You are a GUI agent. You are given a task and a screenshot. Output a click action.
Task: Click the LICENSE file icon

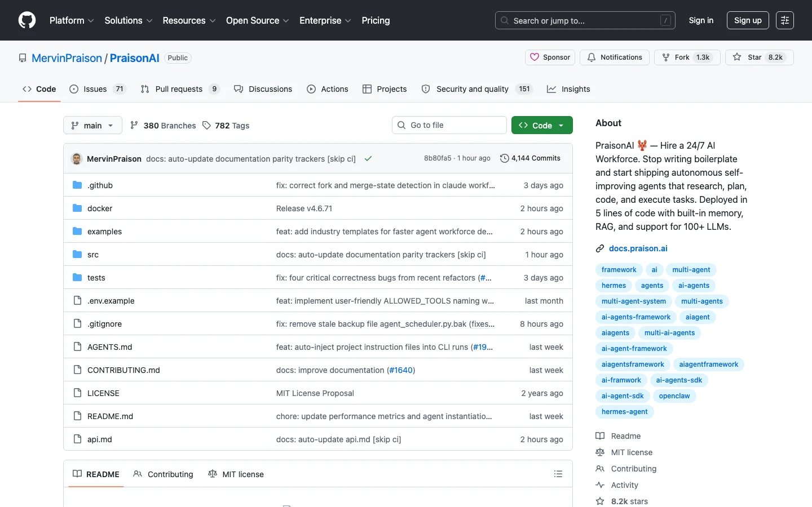pos(77,393)
